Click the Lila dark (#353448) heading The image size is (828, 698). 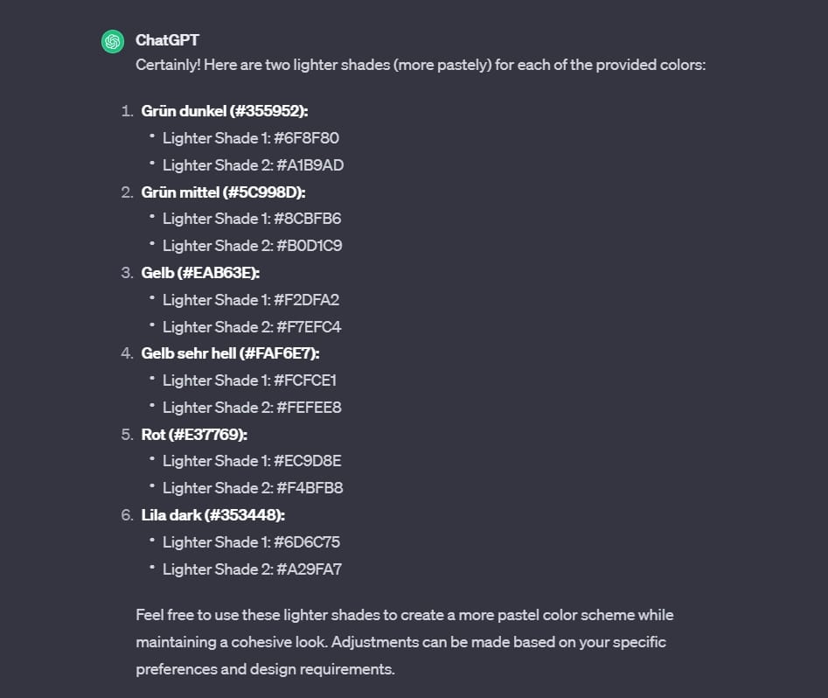click(213, 515)
